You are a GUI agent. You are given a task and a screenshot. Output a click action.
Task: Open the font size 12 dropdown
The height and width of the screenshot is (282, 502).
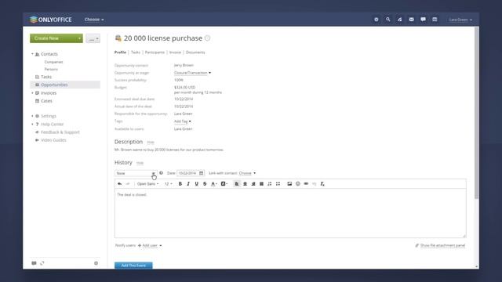(169, 184)
